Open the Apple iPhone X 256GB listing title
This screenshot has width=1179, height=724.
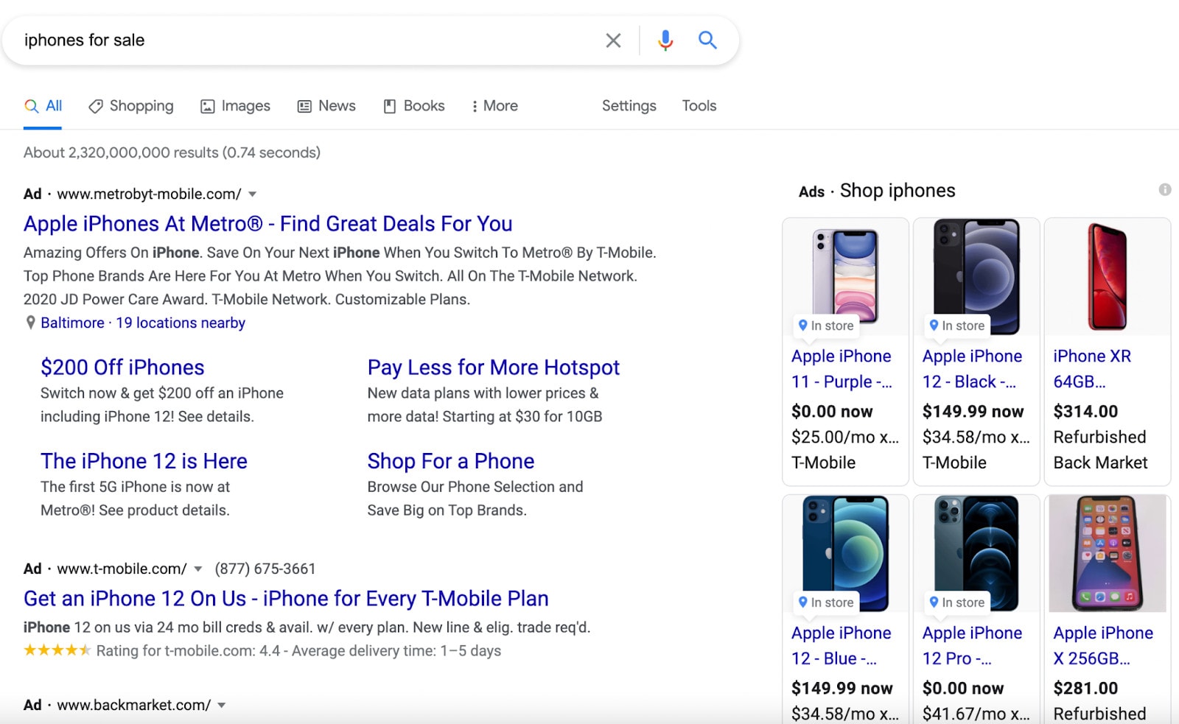[1103, 646]
